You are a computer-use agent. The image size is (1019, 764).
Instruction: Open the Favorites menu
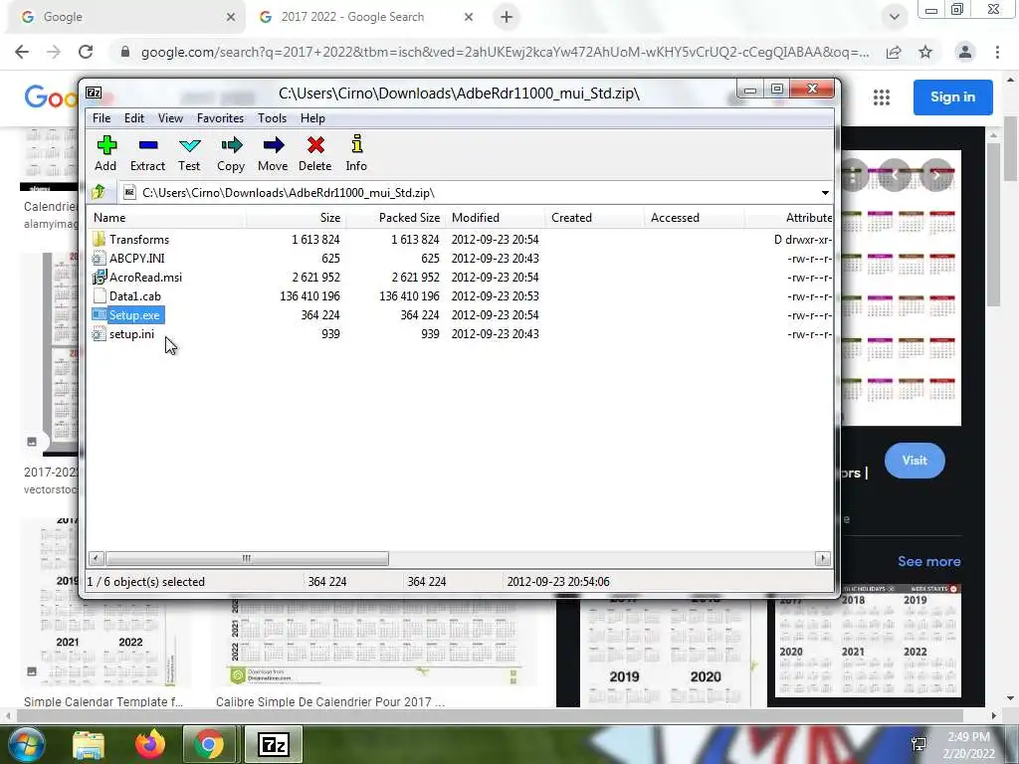[220, 118]
